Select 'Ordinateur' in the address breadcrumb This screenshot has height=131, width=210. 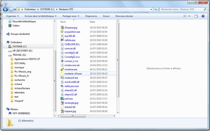pos(30,9)
